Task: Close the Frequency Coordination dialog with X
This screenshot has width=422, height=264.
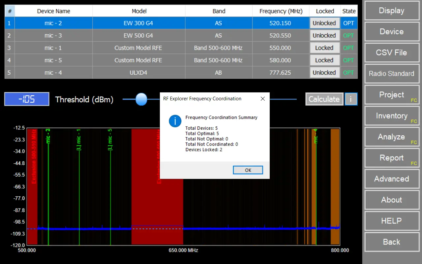Action: pos(262,99)
